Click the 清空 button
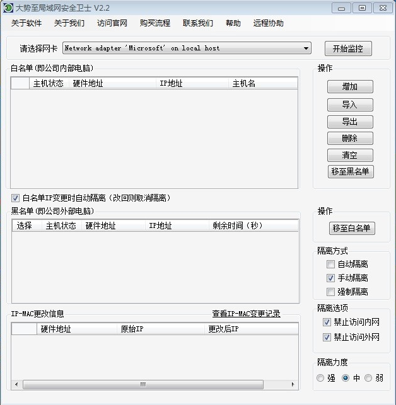The image size is (396, 405). (x=350, y=155)
